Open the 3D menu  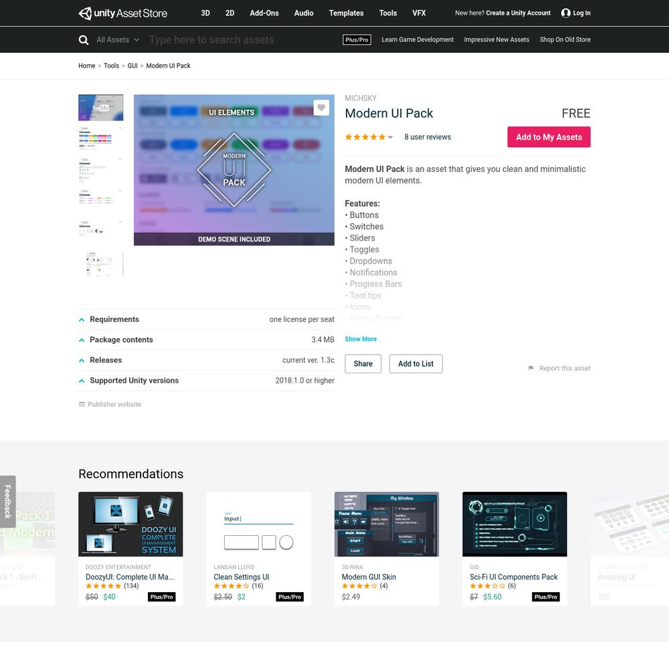click(205, 13)
